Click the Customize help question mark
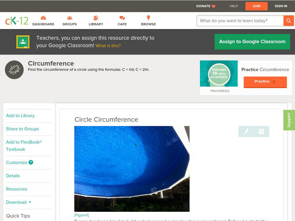This screenshot has width=295, height=221. coord(31,162)
